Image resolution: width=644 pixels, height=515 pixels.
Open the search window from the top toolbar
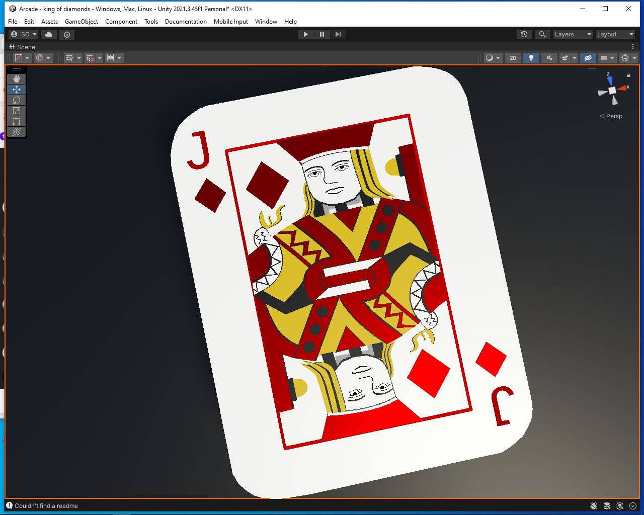tap(542, 34)
